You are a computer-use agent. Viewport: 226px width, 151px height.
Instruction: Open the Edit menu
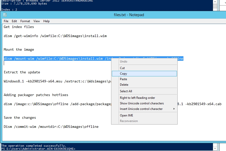(x=14, y=21)
